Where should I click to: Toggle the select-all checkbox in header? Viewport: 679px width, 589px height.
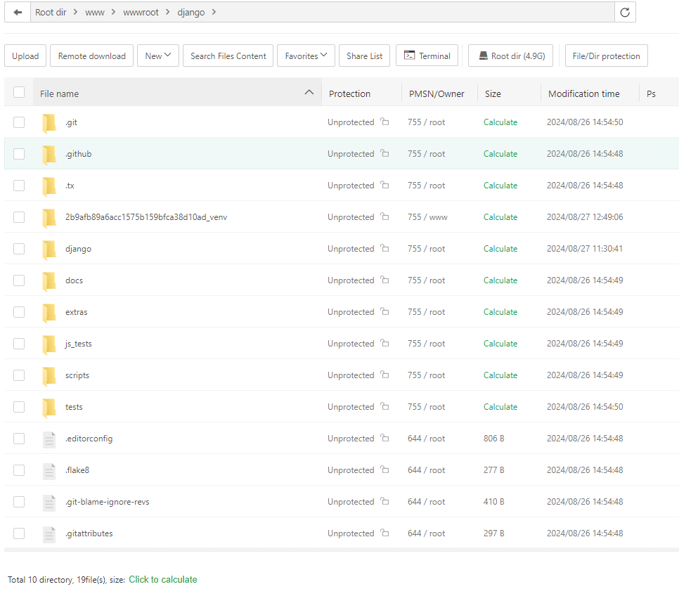point(19,93)
